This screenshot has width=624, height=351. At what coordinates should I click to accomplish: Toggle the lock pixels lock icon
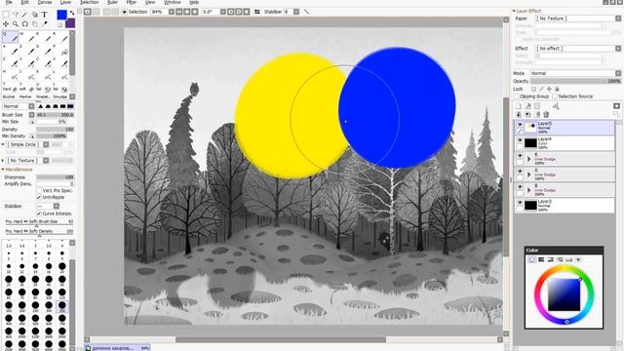(557, 89)
